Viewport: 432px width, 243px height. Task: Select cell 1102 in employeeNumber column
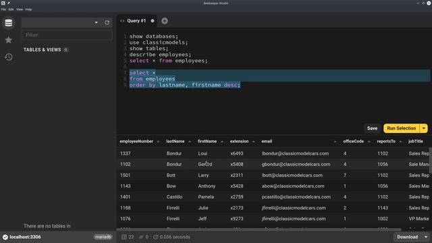(126, 164)
